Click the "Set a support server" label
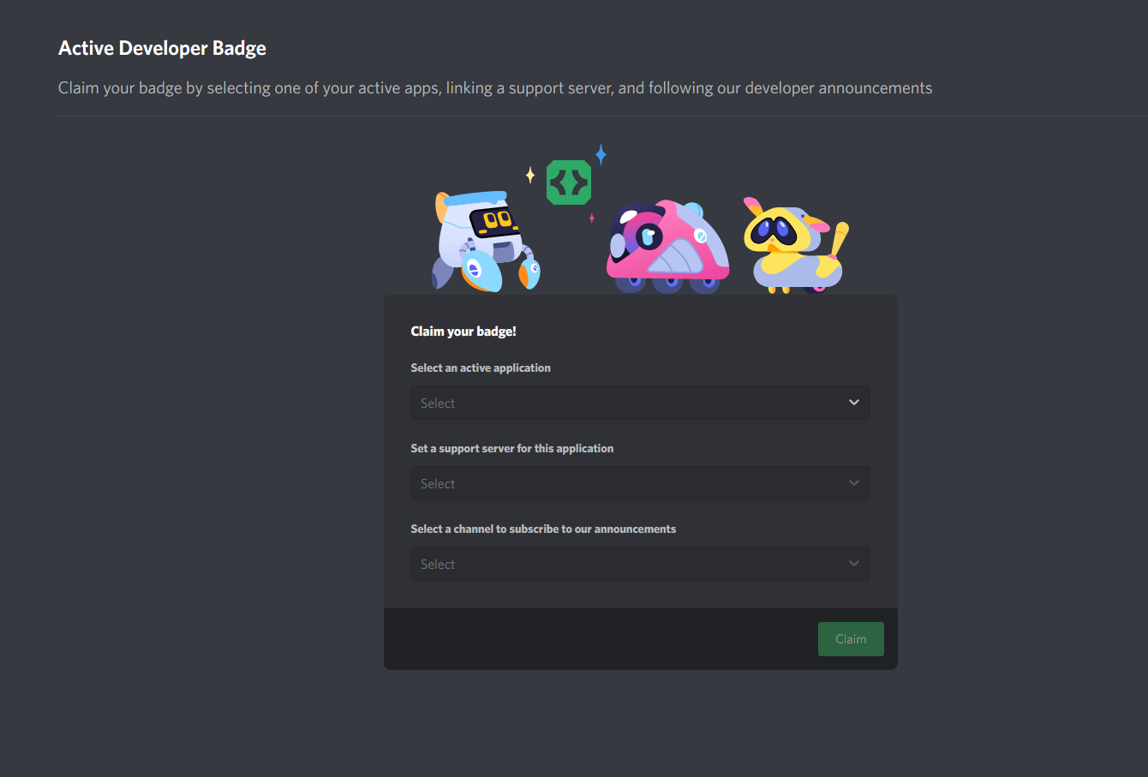The height and width of the screenshot is (777, 1148). coord(511,448)
